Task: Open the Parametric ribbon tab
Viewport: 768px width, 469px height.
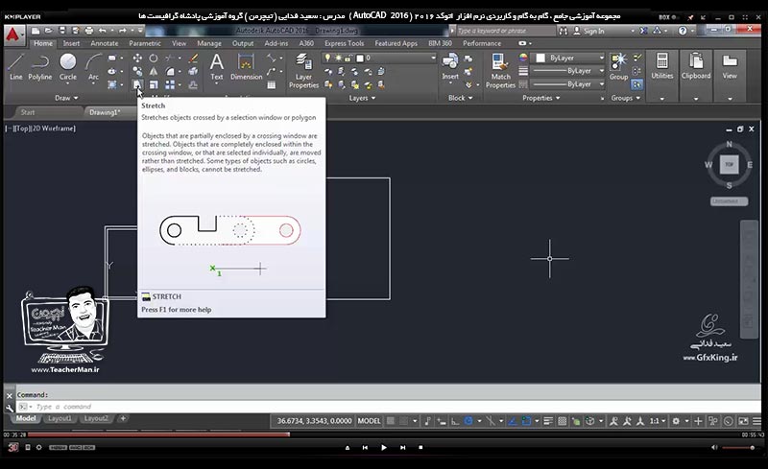Action: pyautogui.click(x=145, y=43)
